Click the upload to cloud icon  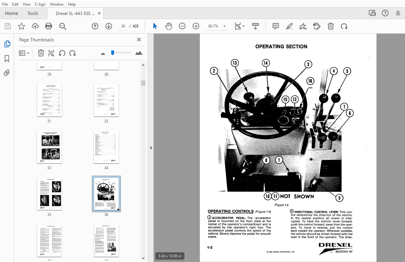[35, 26]
